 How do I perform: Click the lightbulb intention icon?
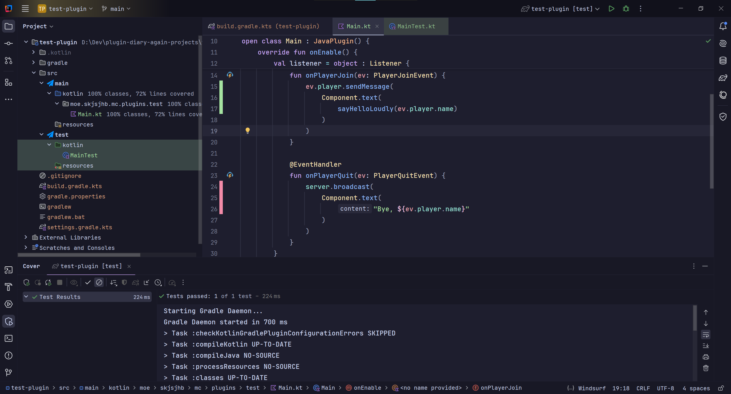(248, 131)
